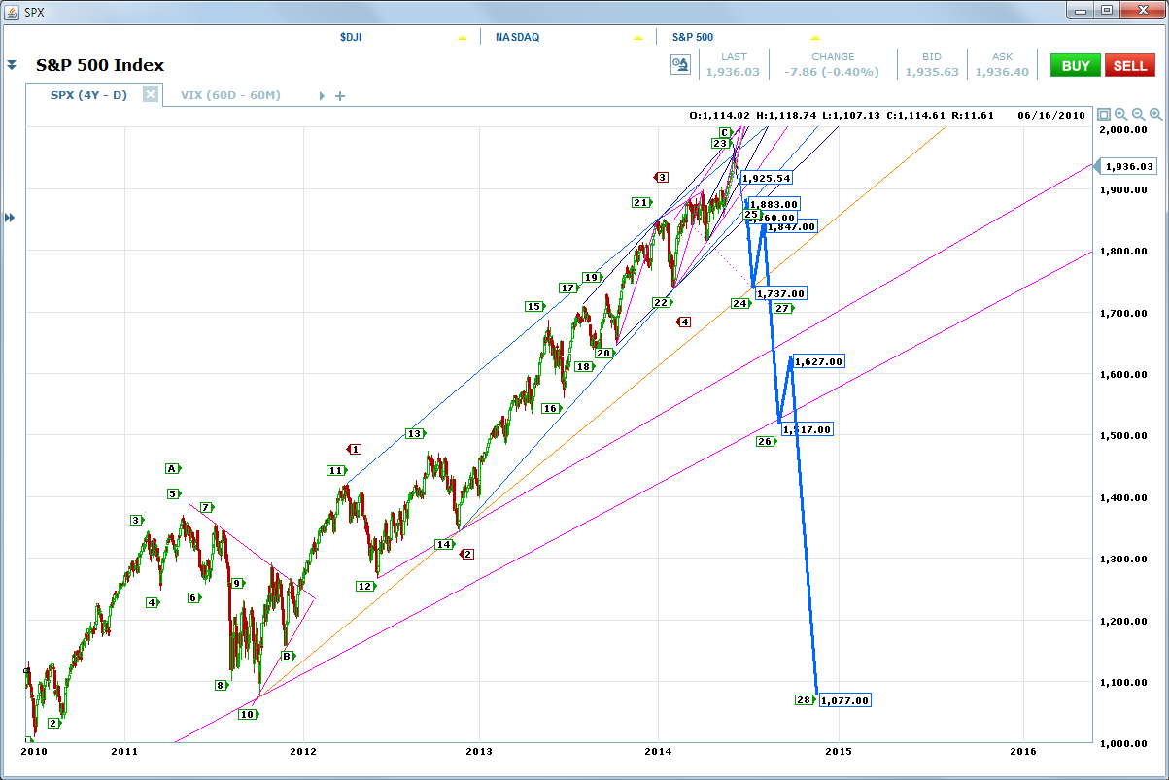Switch to the VIX (60D - 60M) tab
The width and height of the screenshot is (1169, 780).
pyautogui.click(x=230, y=95)
